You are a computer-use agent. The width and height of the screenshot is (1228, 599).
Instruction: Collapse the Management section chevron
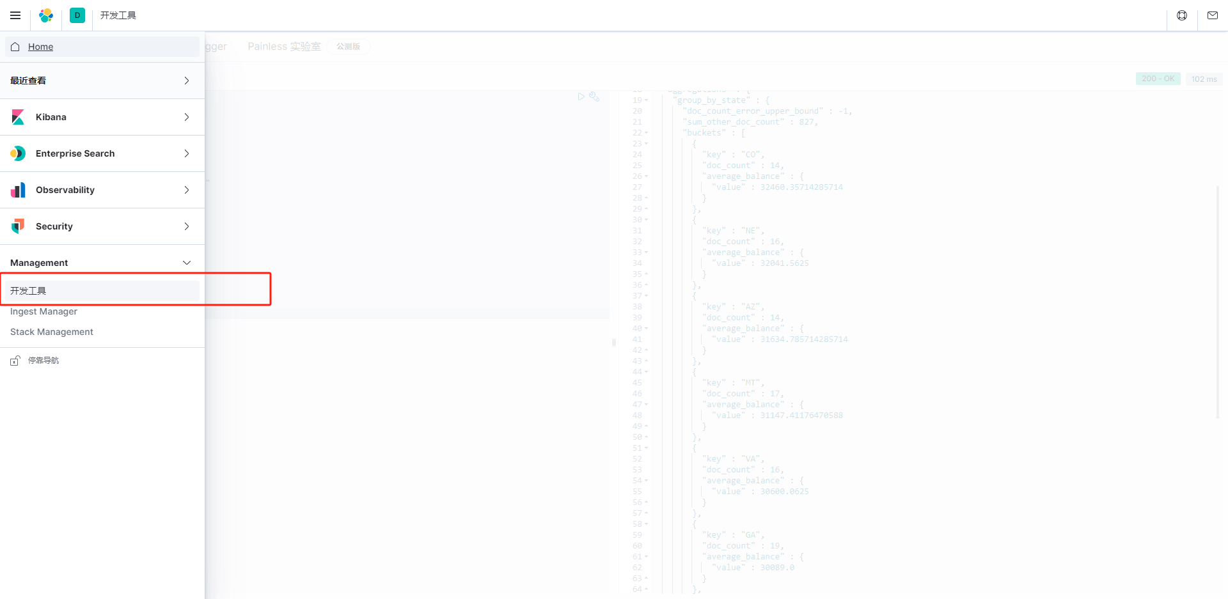[x=187, y=263]
